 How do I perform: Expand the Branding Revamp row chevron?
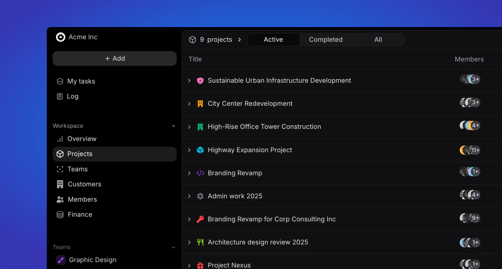[x=189, y=173]
